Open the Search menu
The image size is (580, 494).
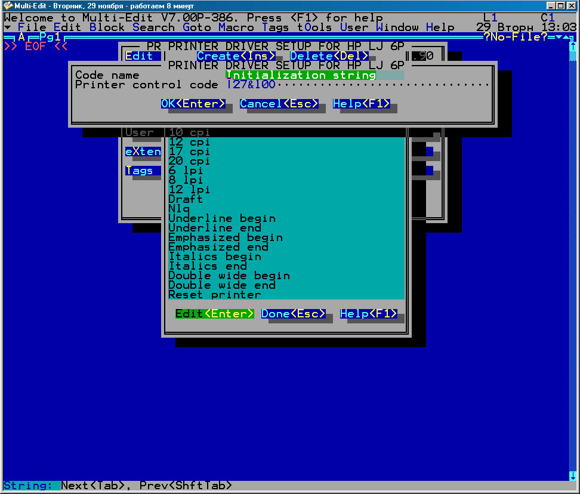click(153, 27)
